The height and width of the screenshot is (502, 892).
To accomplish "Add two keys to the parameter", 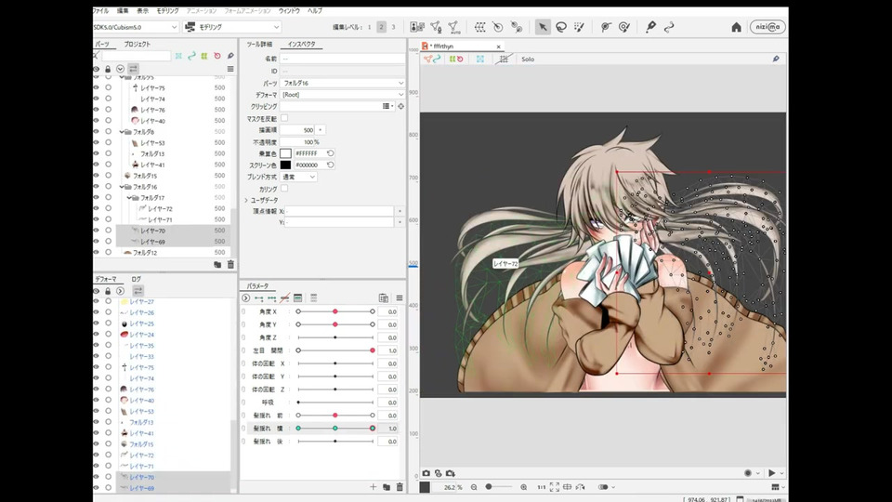I will pyautogui.click(x=259, y=297).
